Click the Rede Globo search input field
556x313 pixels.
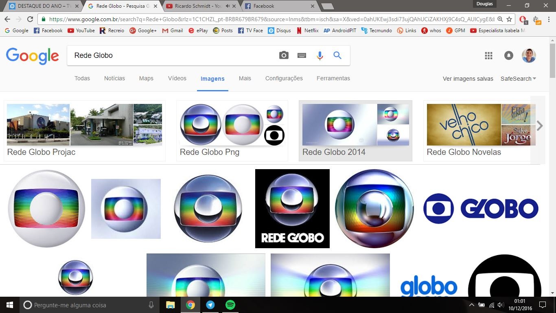(x=173, y=55)
